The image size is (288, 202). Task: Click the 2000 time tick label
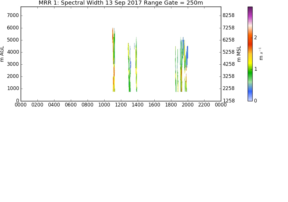point(188,105)
